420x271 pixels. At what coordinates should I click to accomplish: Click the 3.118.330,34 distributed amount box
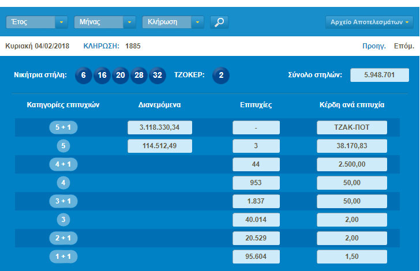pyautogui.click(x=160, y=128)
